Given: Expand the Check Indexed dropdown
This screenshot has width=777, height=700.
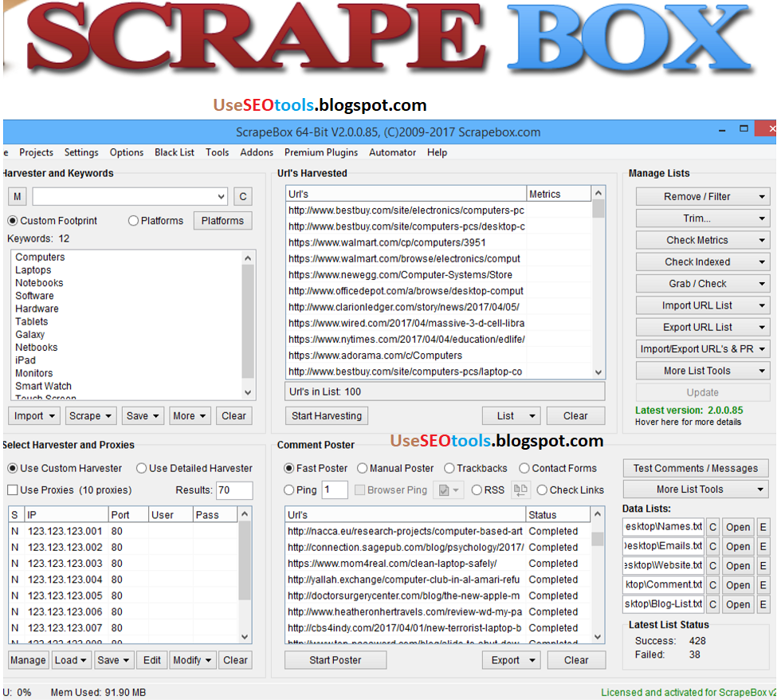Looking at the screenshot, I should [703, 262].
